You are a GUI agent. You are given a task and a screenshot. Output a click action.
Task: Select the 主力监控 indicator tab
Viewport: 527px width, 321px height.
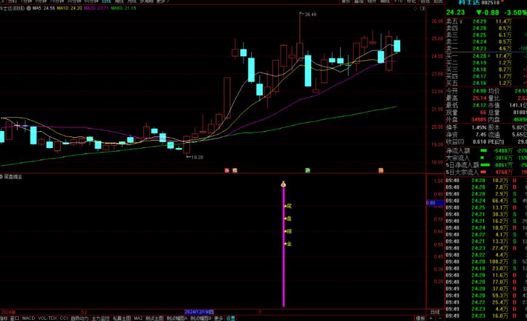tap(101, 318)
